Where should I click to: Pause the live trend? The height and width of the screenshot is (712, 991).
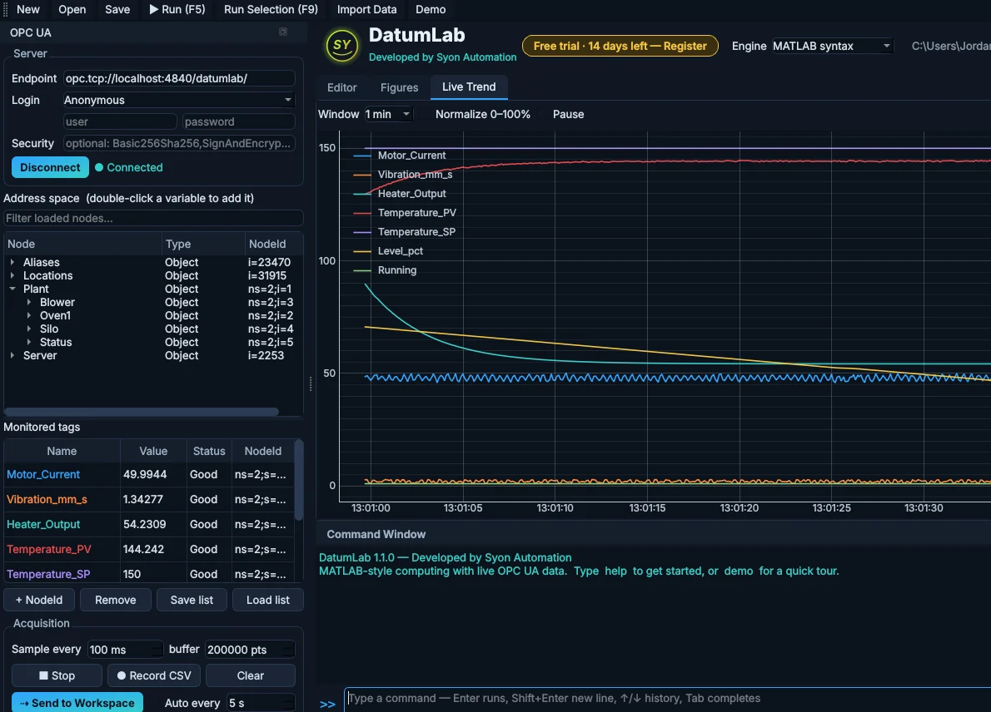[x=568, y=114]
